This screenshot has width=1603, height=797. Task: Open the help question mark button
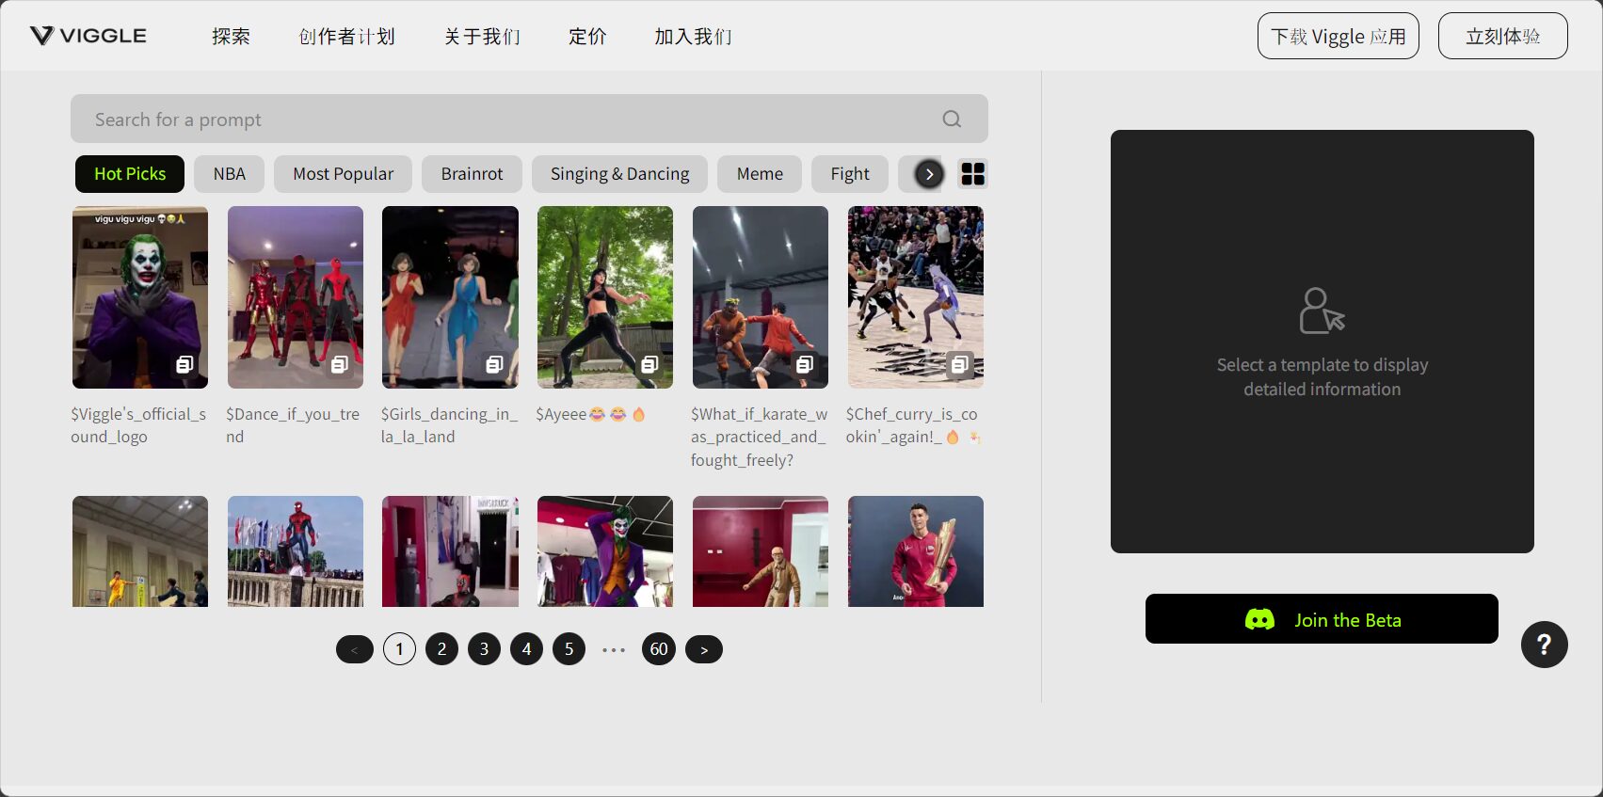[x=1544, y=645]
